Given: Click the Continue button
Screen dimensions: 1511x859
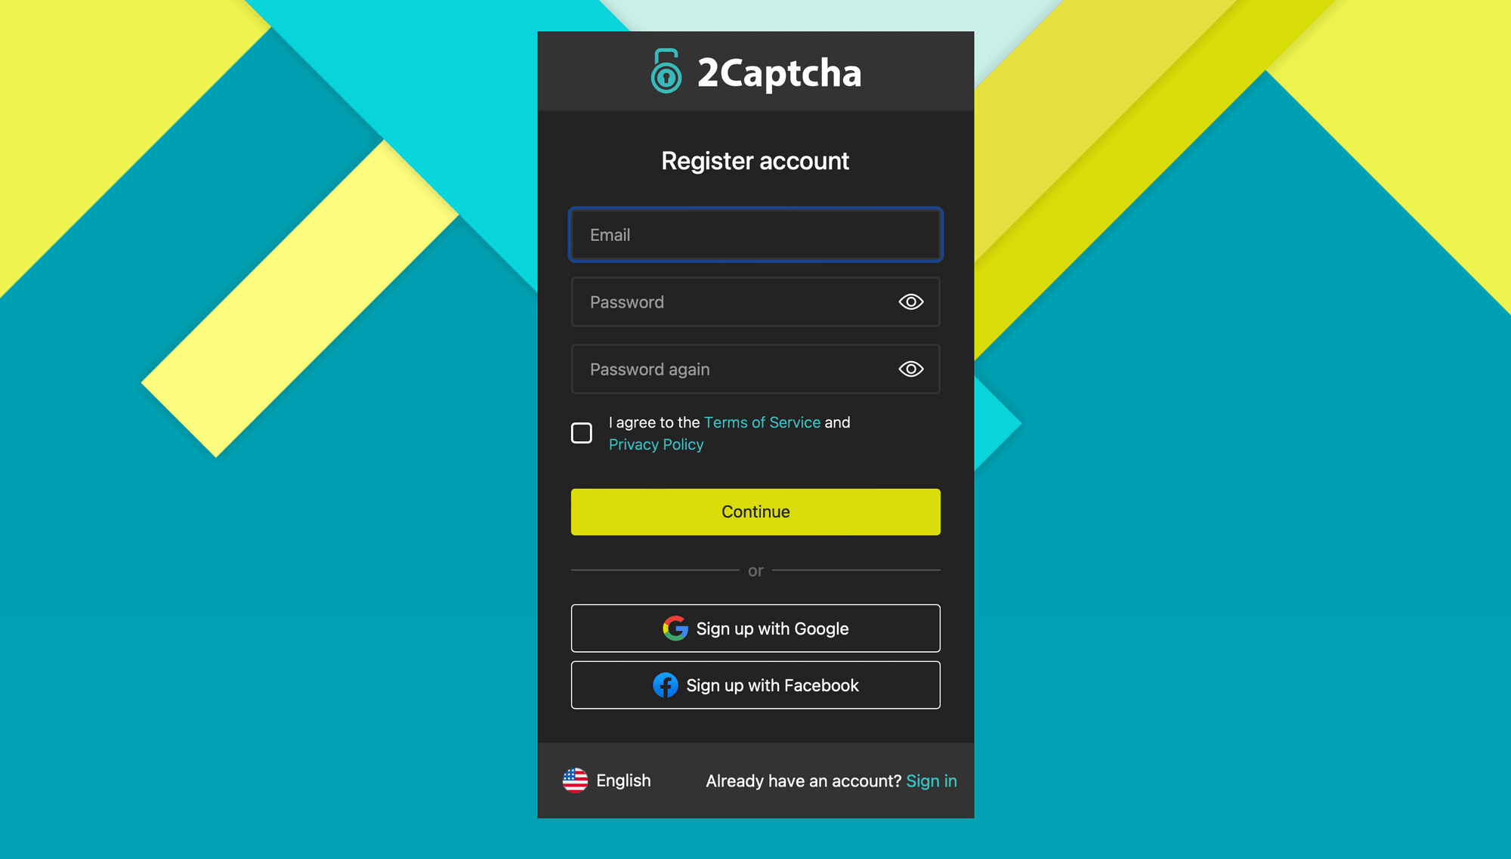Looking at the screenshot, I should pos(755,511).
